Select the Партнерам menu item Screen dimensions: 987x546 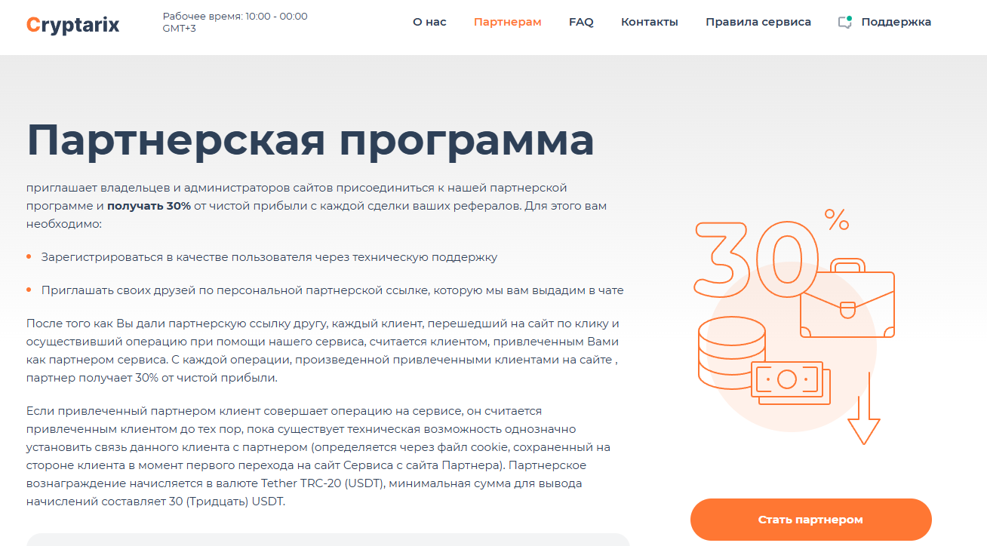coord(507,22)
